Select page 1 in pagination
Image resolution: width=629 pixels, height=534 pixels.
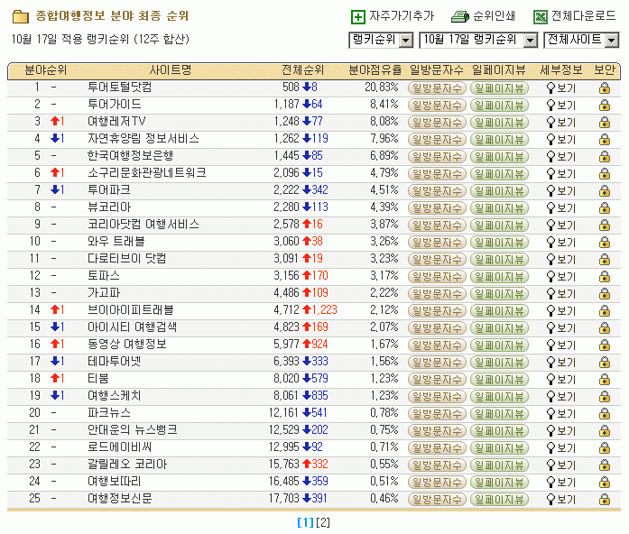(306, 522)
